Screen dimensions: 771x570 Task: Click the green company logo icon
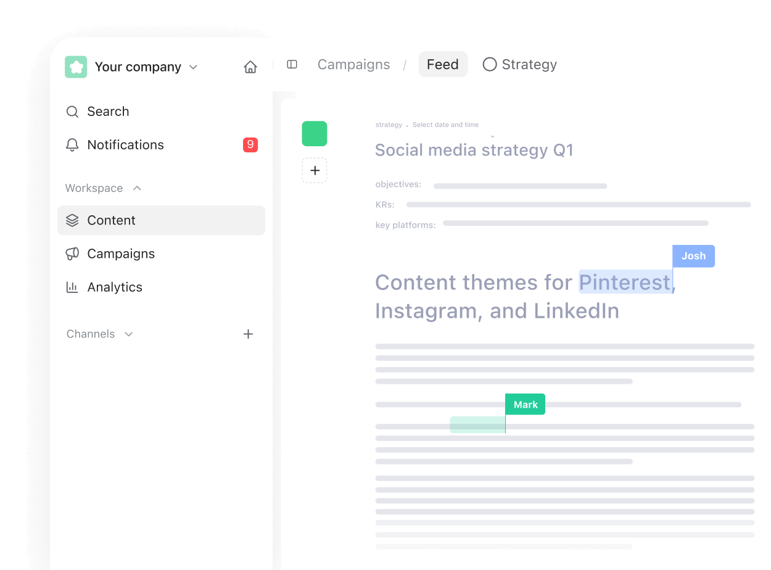[x=76, y=67]
